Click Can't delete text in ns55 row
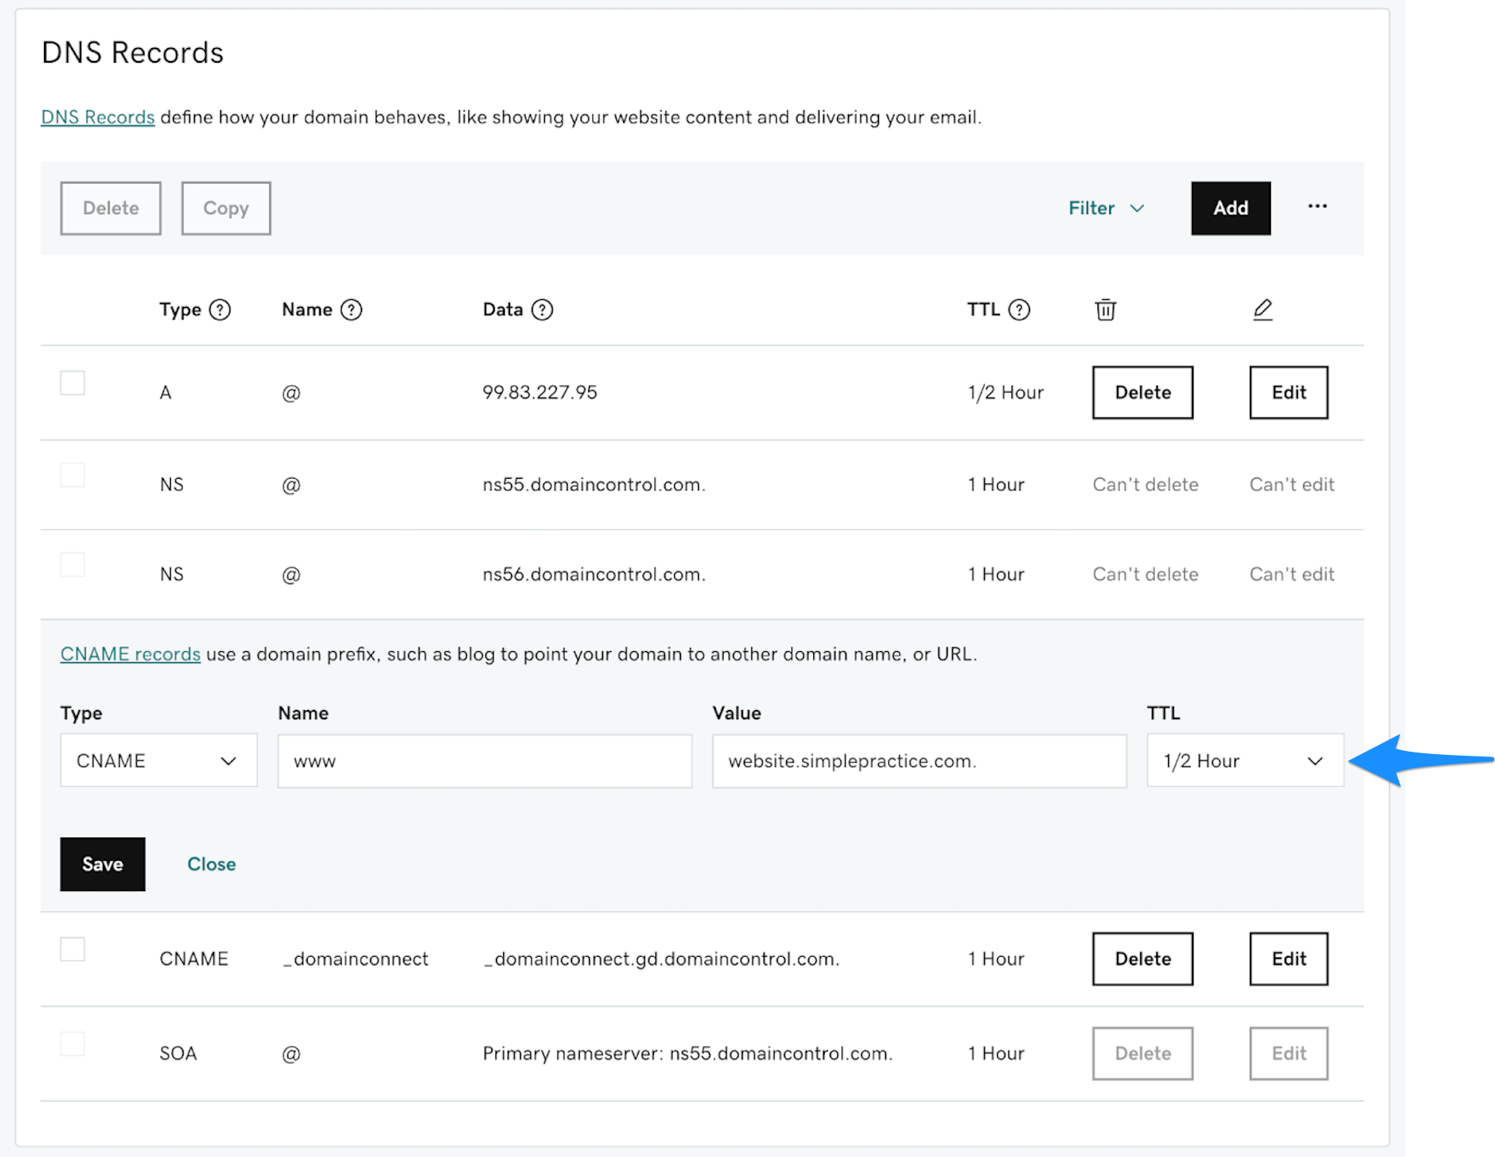This screenshot has width=1495, height=1157. coord(1145,485)
